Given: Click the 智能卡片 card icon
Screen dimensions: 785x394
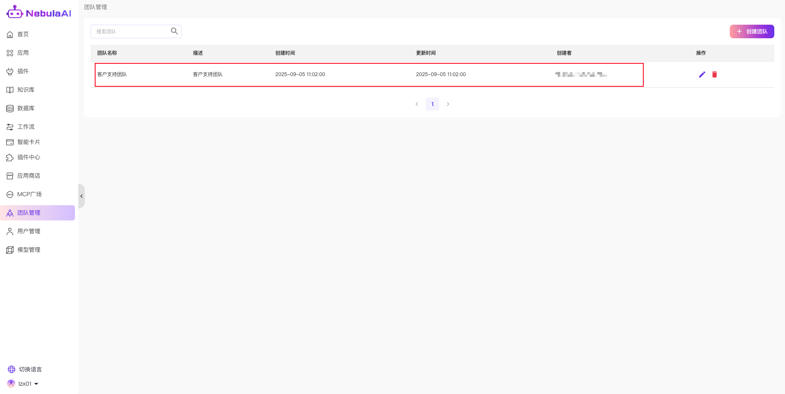Looking at the screenshot, I should (x=10, y=142).
